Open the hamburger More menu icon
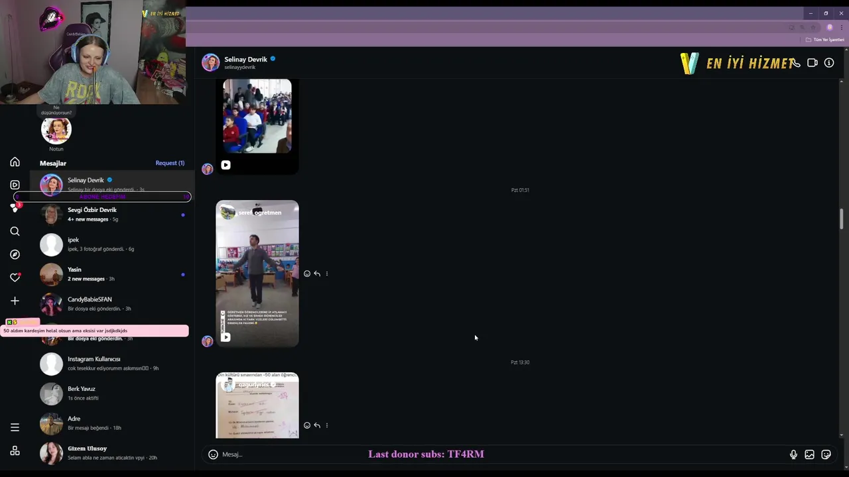Image resolution: width=849 pixels, height=477 pixels. [15, 427]
